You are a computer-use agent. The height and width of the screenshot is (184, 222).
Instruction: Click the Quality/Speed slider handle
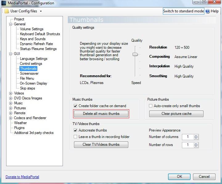(x=135, y=54)
